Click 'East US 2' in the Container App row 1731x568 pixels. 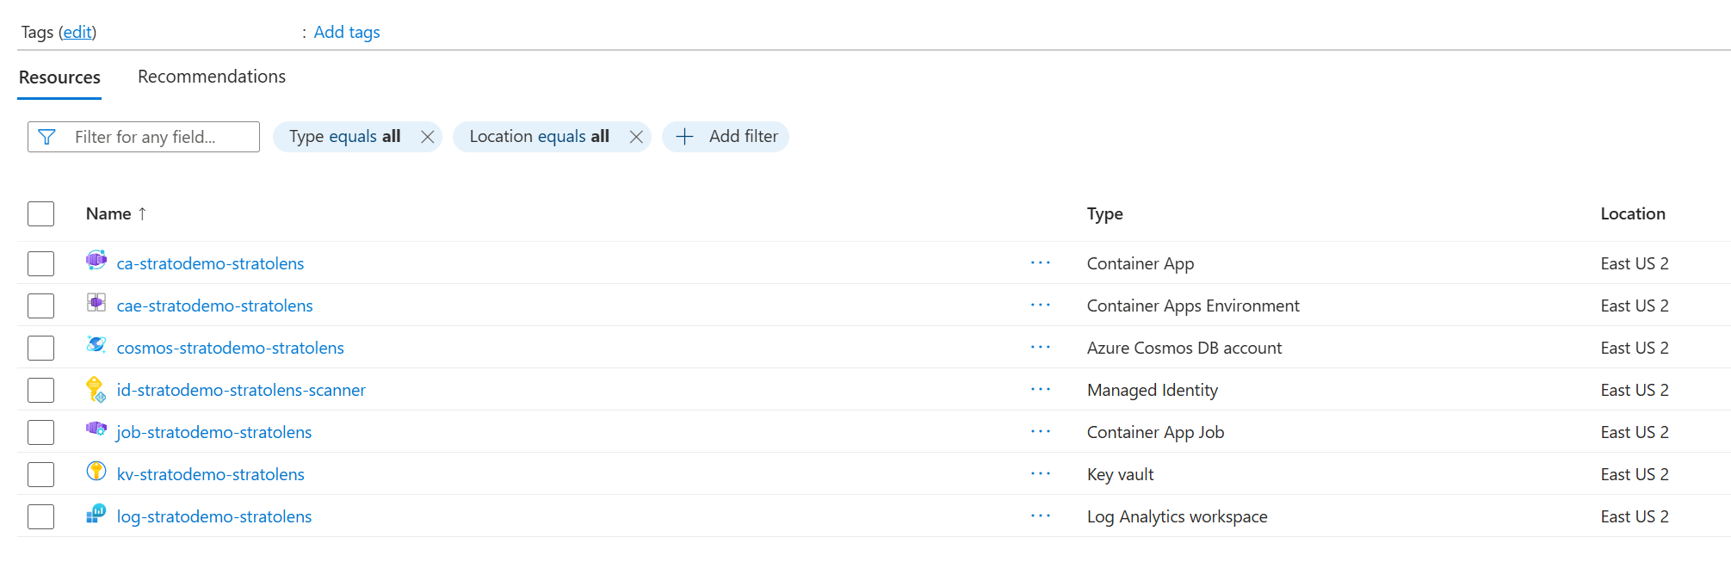click(x=1635, y=263)
